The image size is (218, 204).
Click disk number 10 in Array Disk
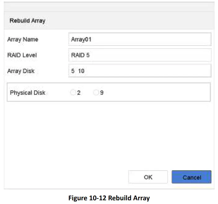[x=81, y=71]
